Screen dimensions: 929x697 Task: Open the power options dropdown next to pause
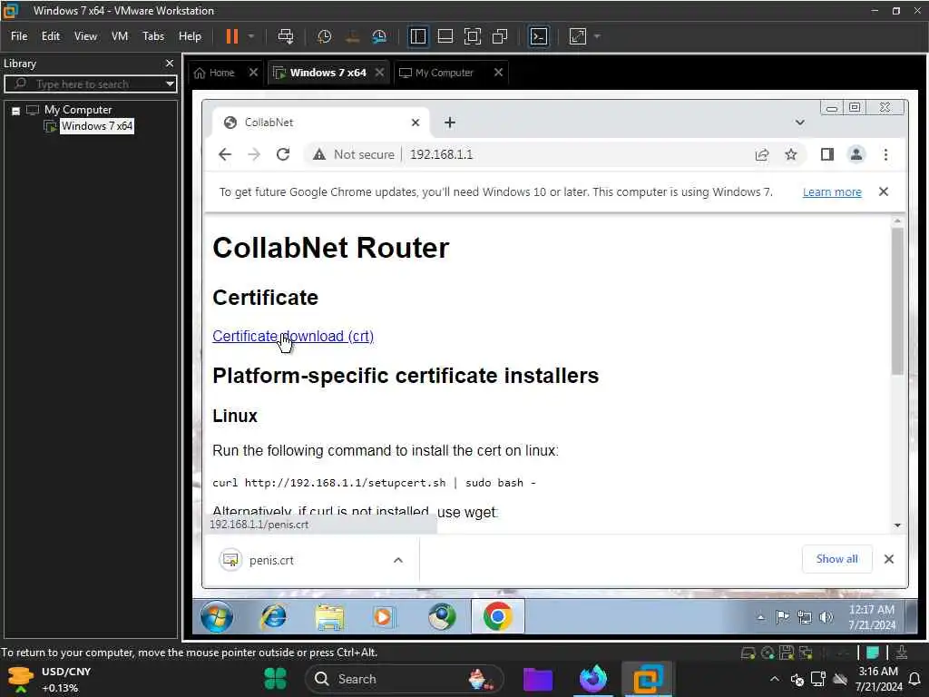(x=251, y=36)
